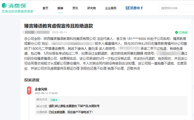
Task: Open the 研究院 navigation item
Action: click(x=92, y=8)
